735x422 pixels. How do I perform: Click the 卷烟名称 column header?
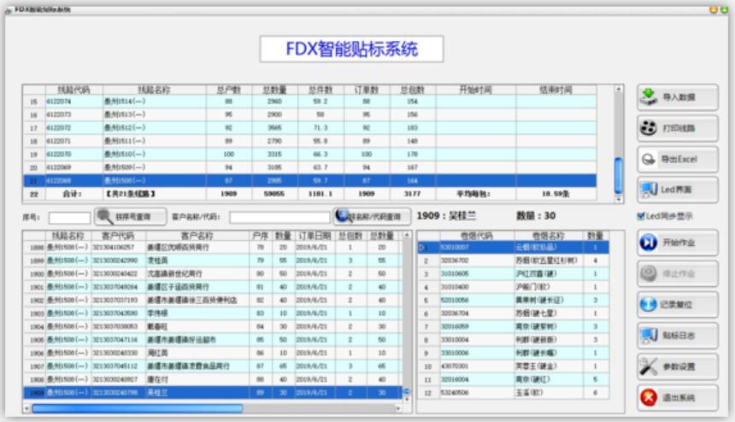coord(548,236)
